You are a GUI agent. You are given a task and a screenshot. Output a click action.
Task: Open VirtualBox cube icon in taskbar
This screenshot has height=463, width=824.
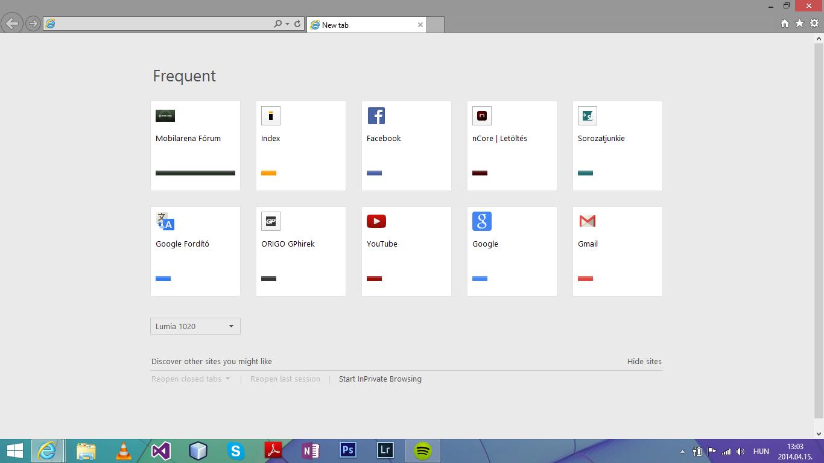point(198,451)
